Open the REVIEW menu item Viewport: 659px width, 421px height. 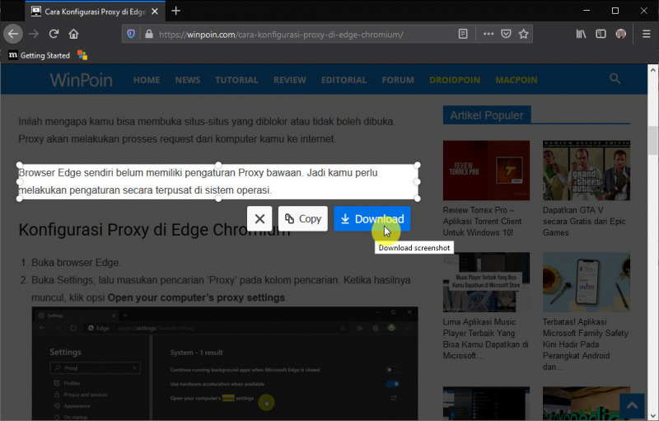tap(290, 80)
